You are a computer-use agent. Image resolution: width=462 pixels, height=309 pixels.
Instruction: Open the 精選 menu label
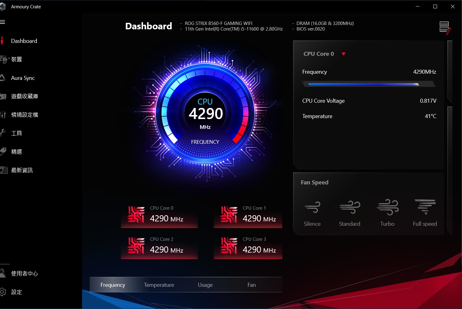[x=17, y=152]
